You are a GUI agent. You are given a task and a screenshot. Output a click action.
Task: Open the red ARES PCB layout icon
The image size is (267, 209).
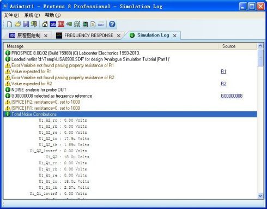coord(61,24)
